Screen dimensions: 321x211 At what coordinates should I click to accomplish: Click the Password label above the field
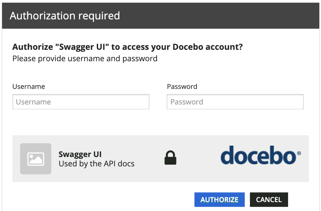(x=182, y=86)
